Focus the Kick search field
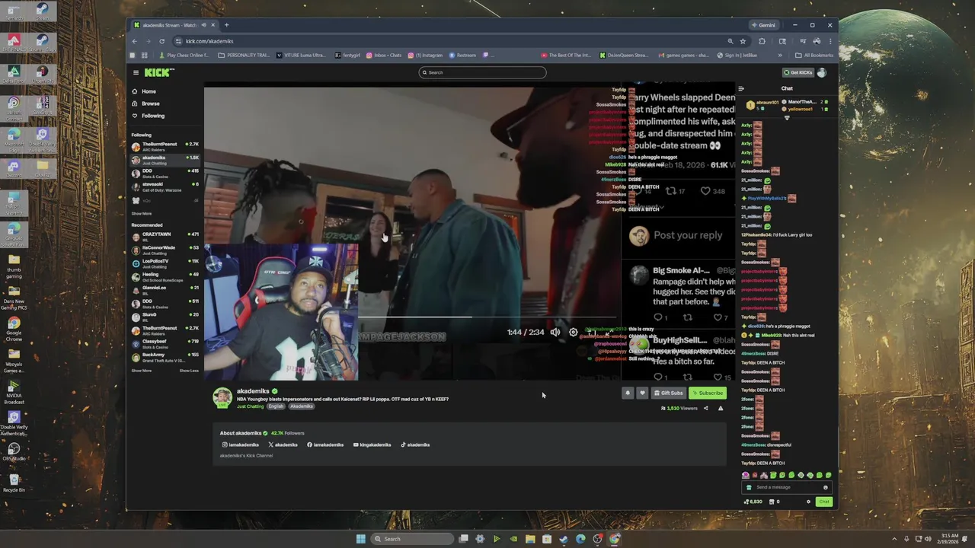Screen dimensions: 975x548 tap(482, 72)
